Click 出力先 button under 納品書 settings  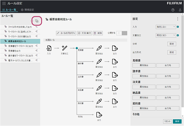(x=168, y=98)
